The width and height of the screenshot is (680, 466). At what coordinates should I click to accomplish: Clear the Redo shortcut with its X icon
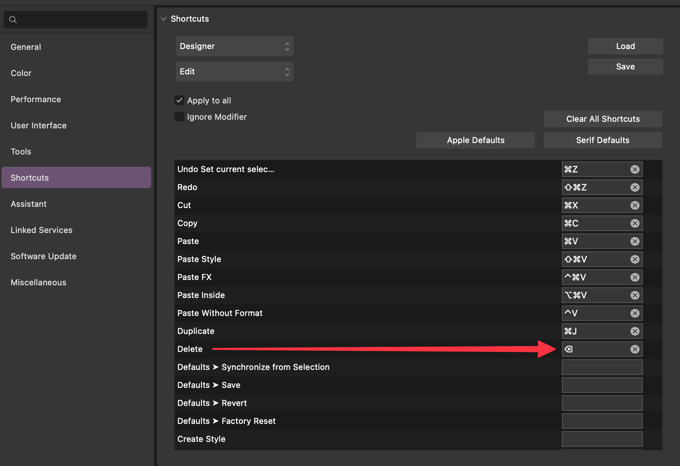[635, 187]
